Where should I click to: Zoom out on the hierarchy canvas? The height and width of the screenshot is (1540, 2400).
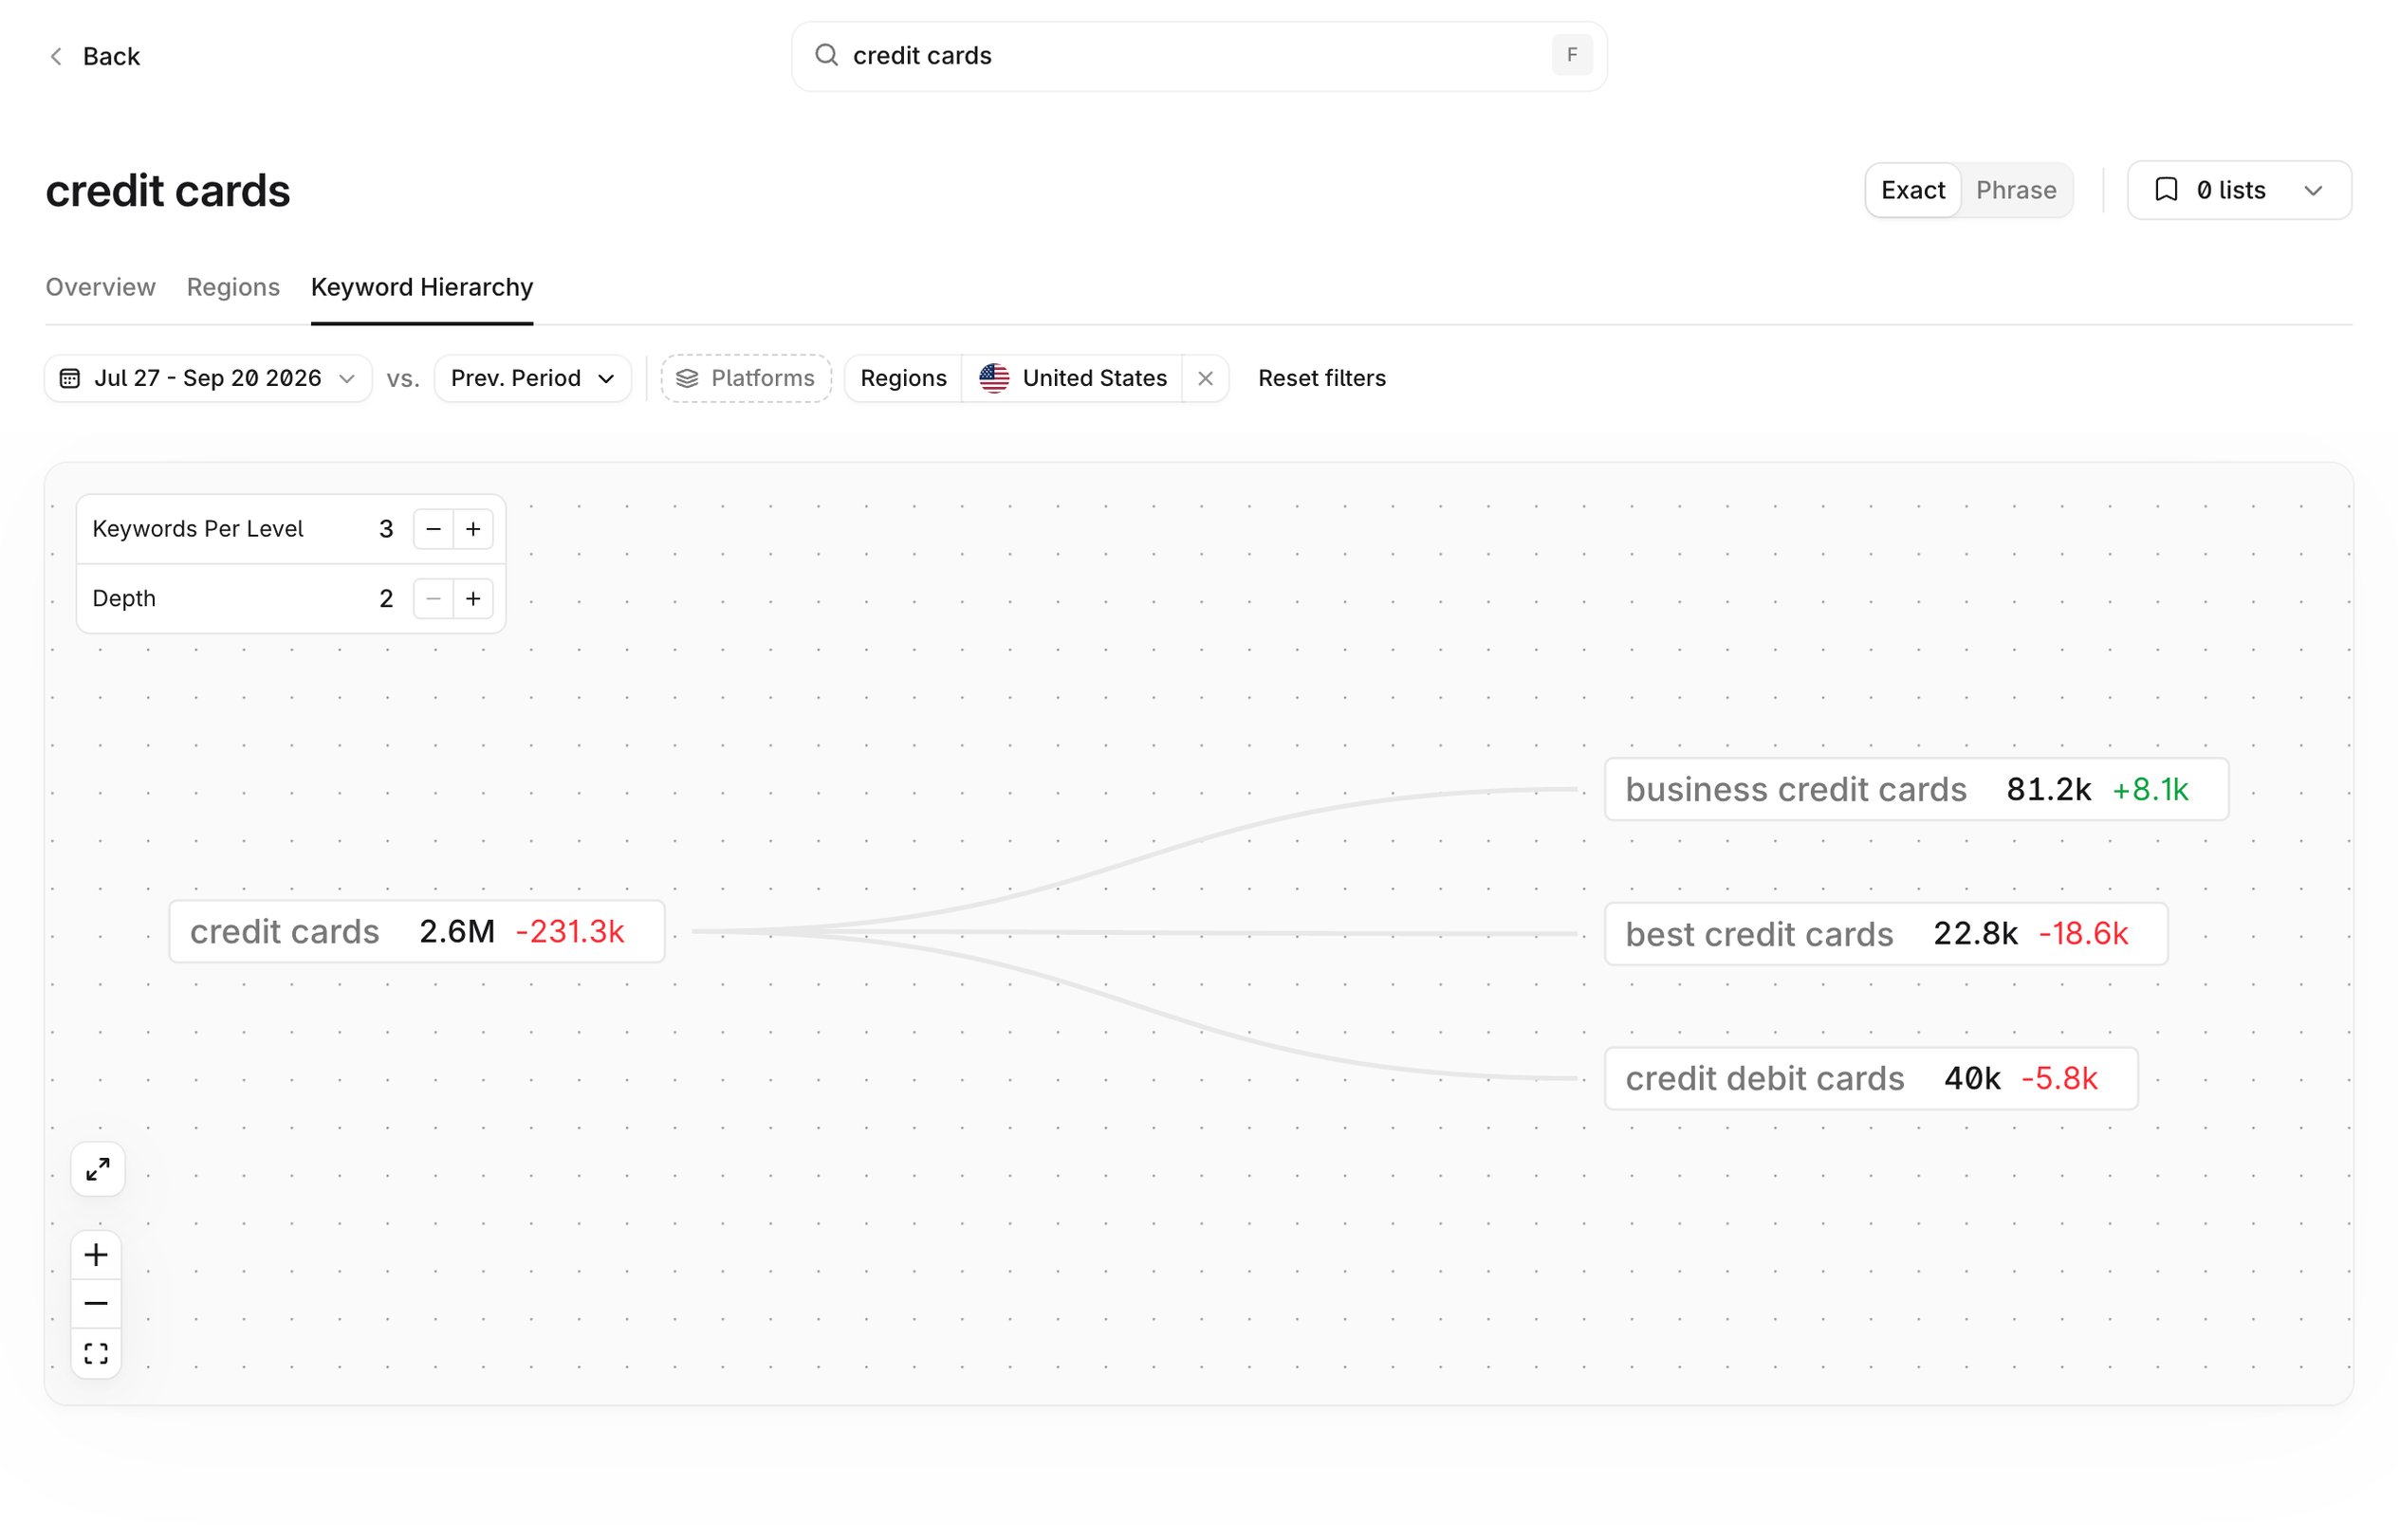pos(96,1304)
